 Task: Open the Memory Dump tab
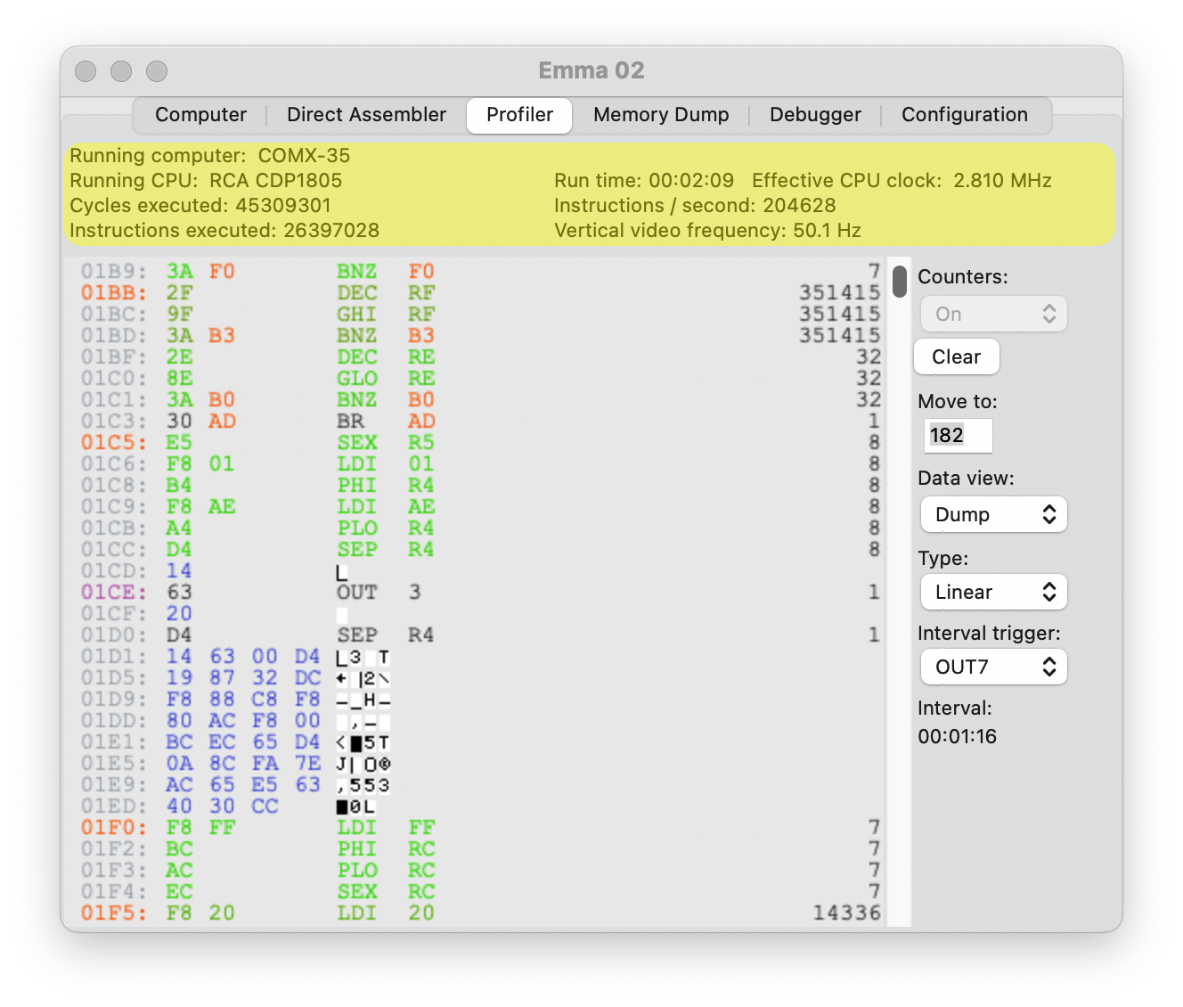(x=661, y=115)
